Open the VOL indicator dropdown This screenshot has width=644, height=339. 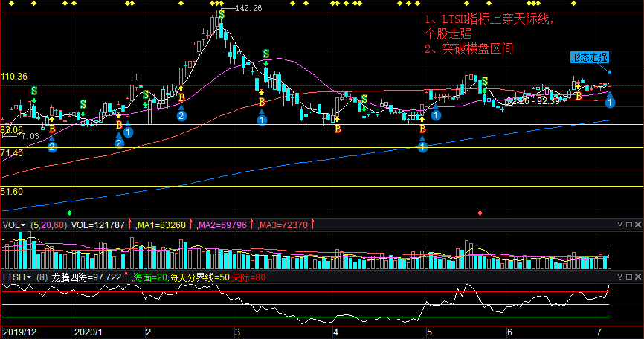point(13,225)
